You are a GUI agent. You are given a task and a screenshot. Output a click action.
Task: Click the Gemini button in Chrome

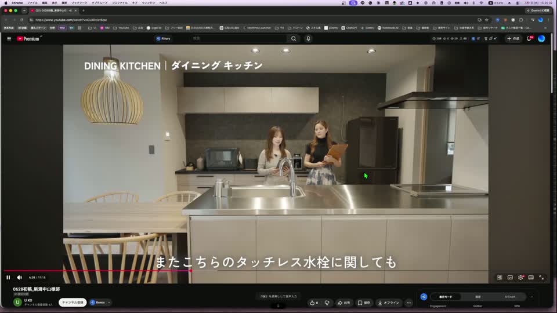tap(538, 10)
